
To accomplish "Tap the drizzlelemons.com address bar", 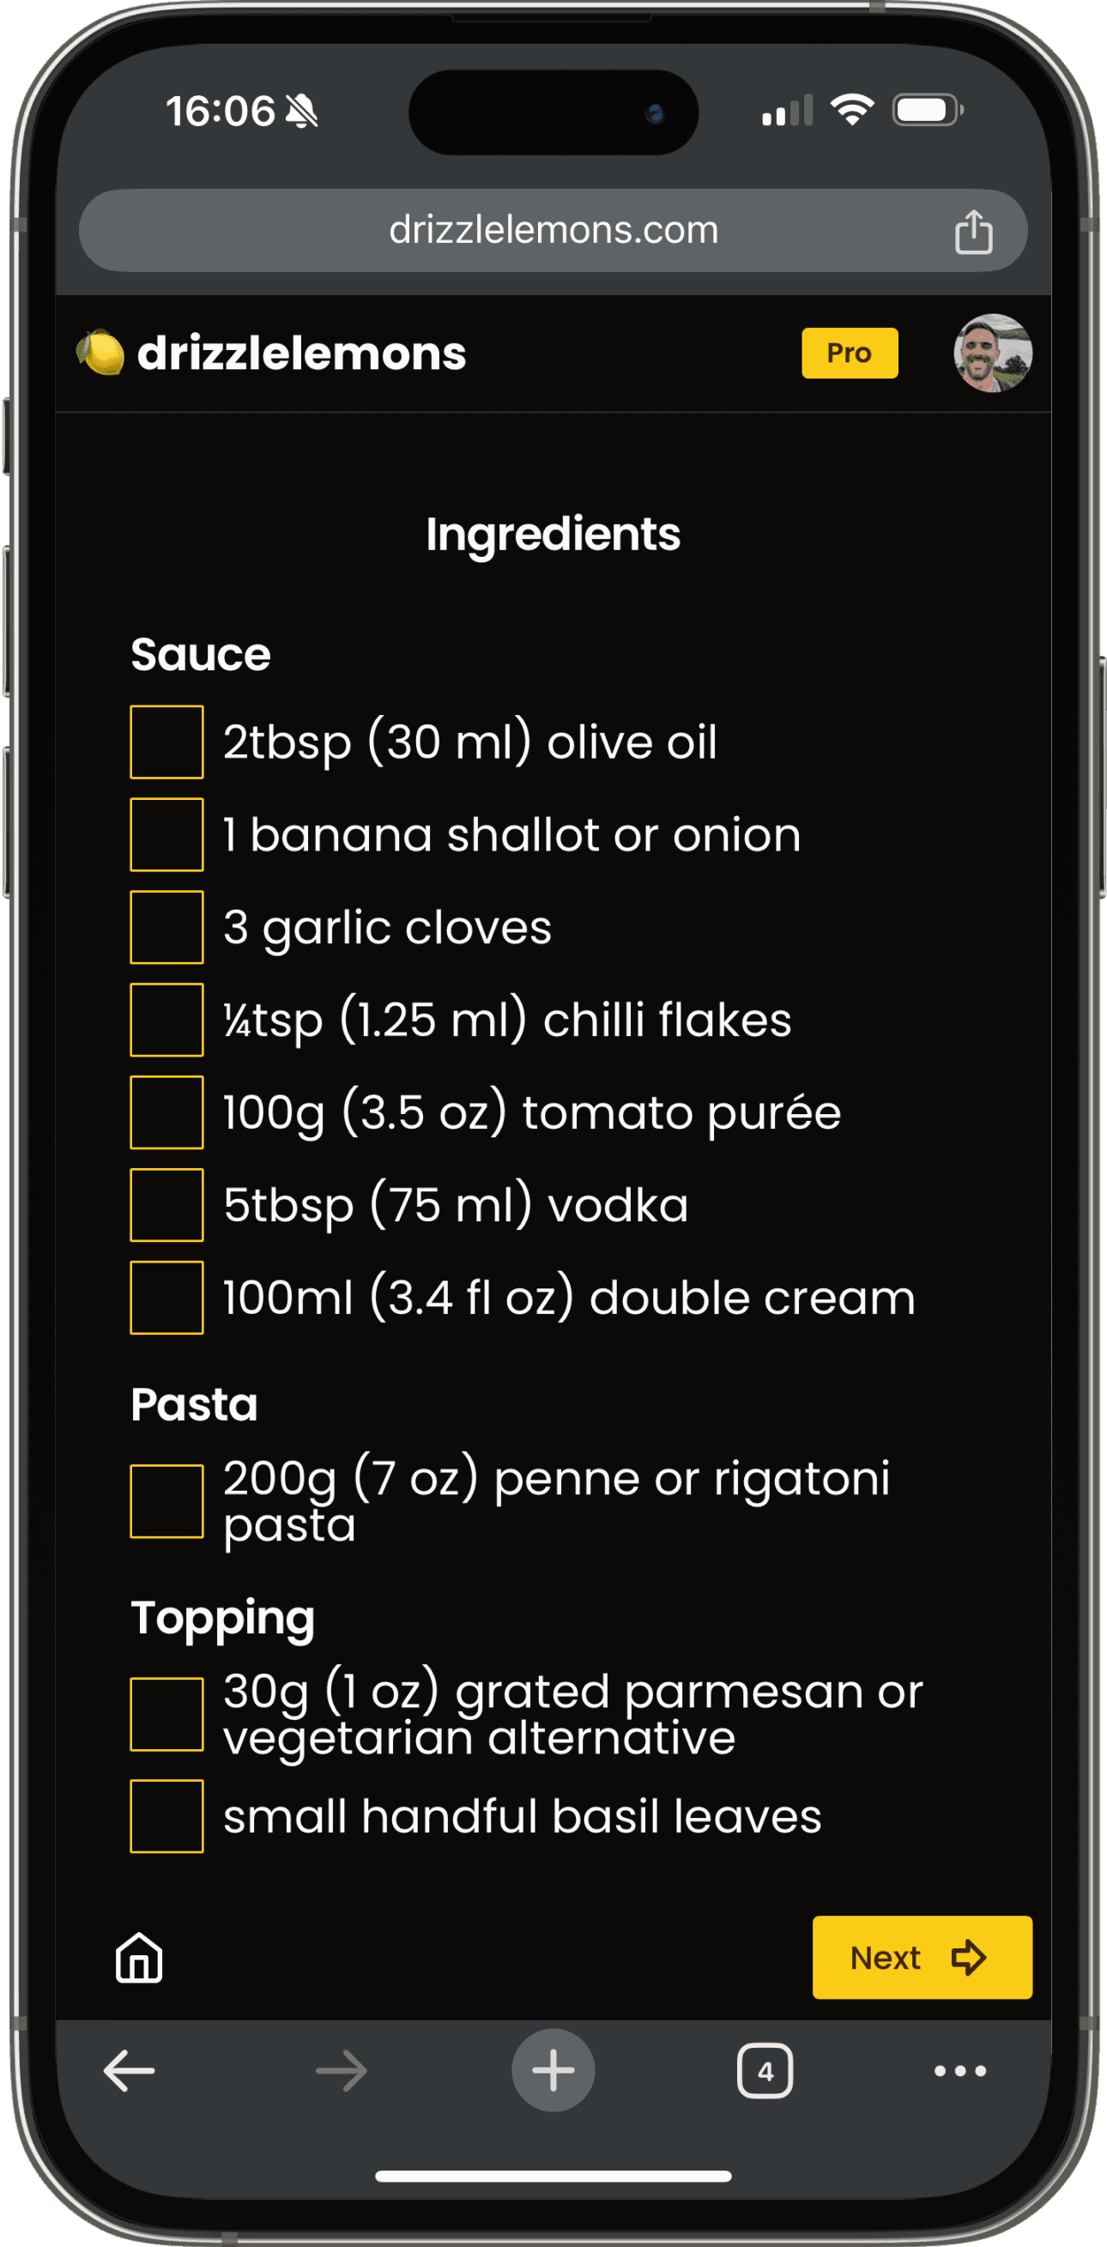I will click(553, 230).
